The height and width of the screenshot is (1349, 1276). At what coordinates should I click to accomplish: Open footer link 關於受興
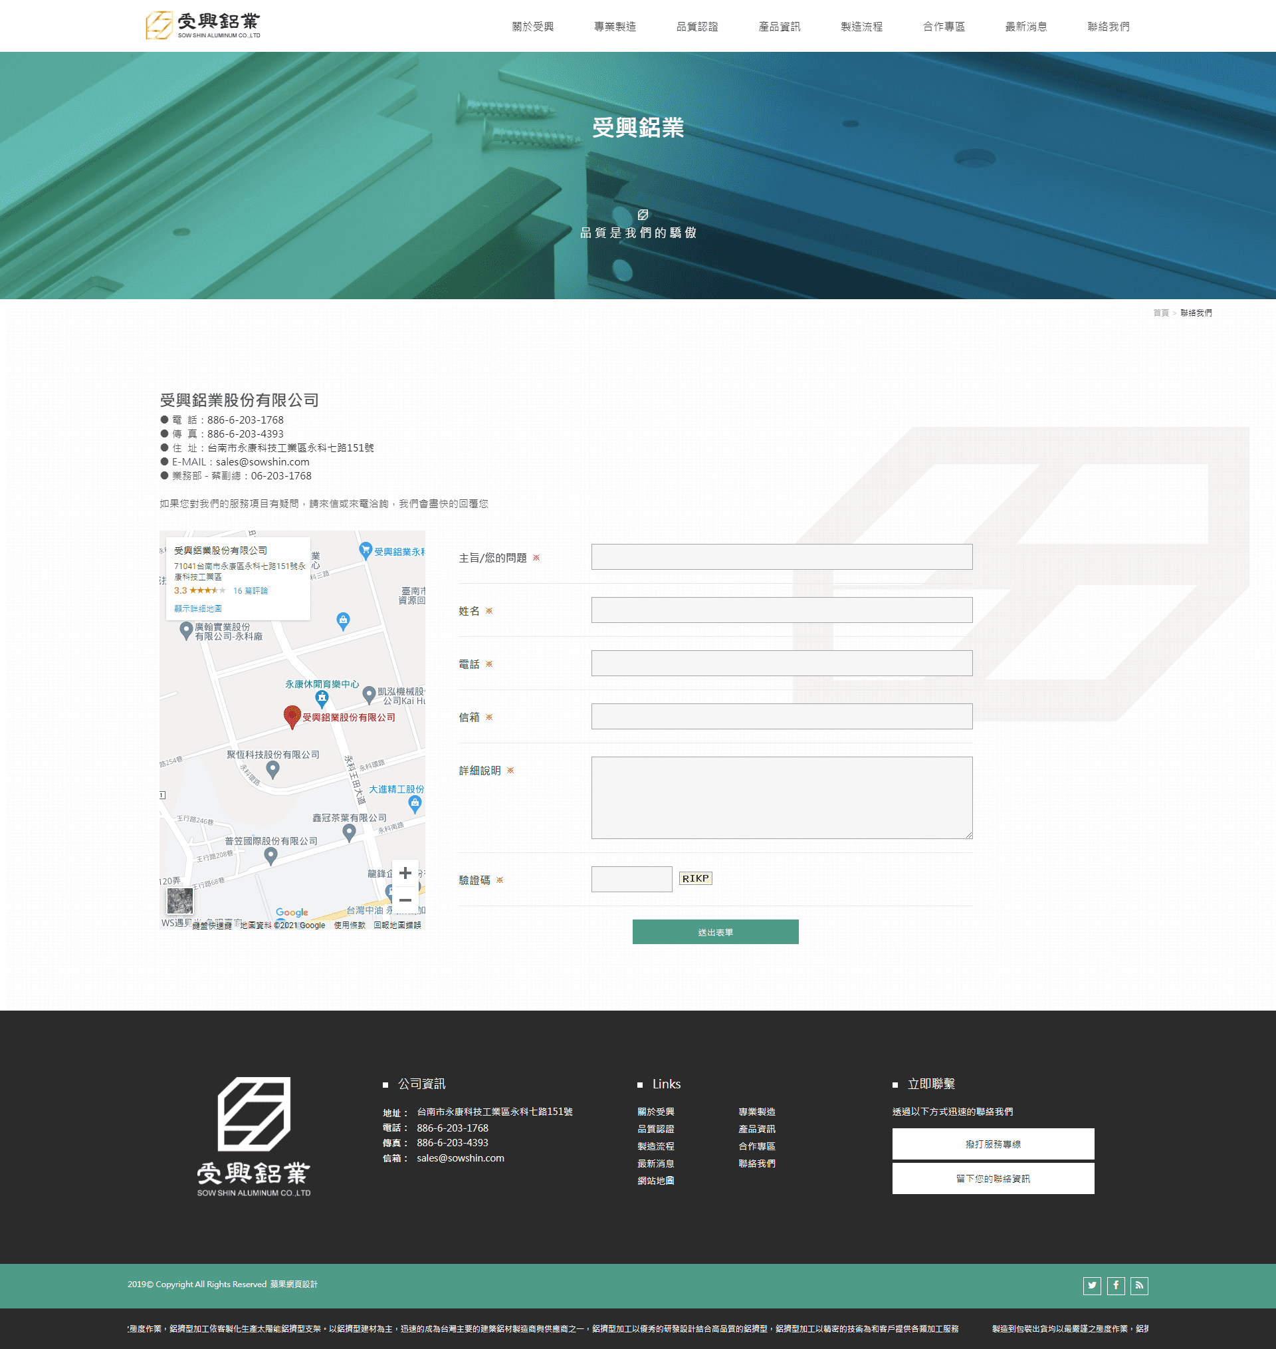pyautogui.click(x=656, y=1112)
